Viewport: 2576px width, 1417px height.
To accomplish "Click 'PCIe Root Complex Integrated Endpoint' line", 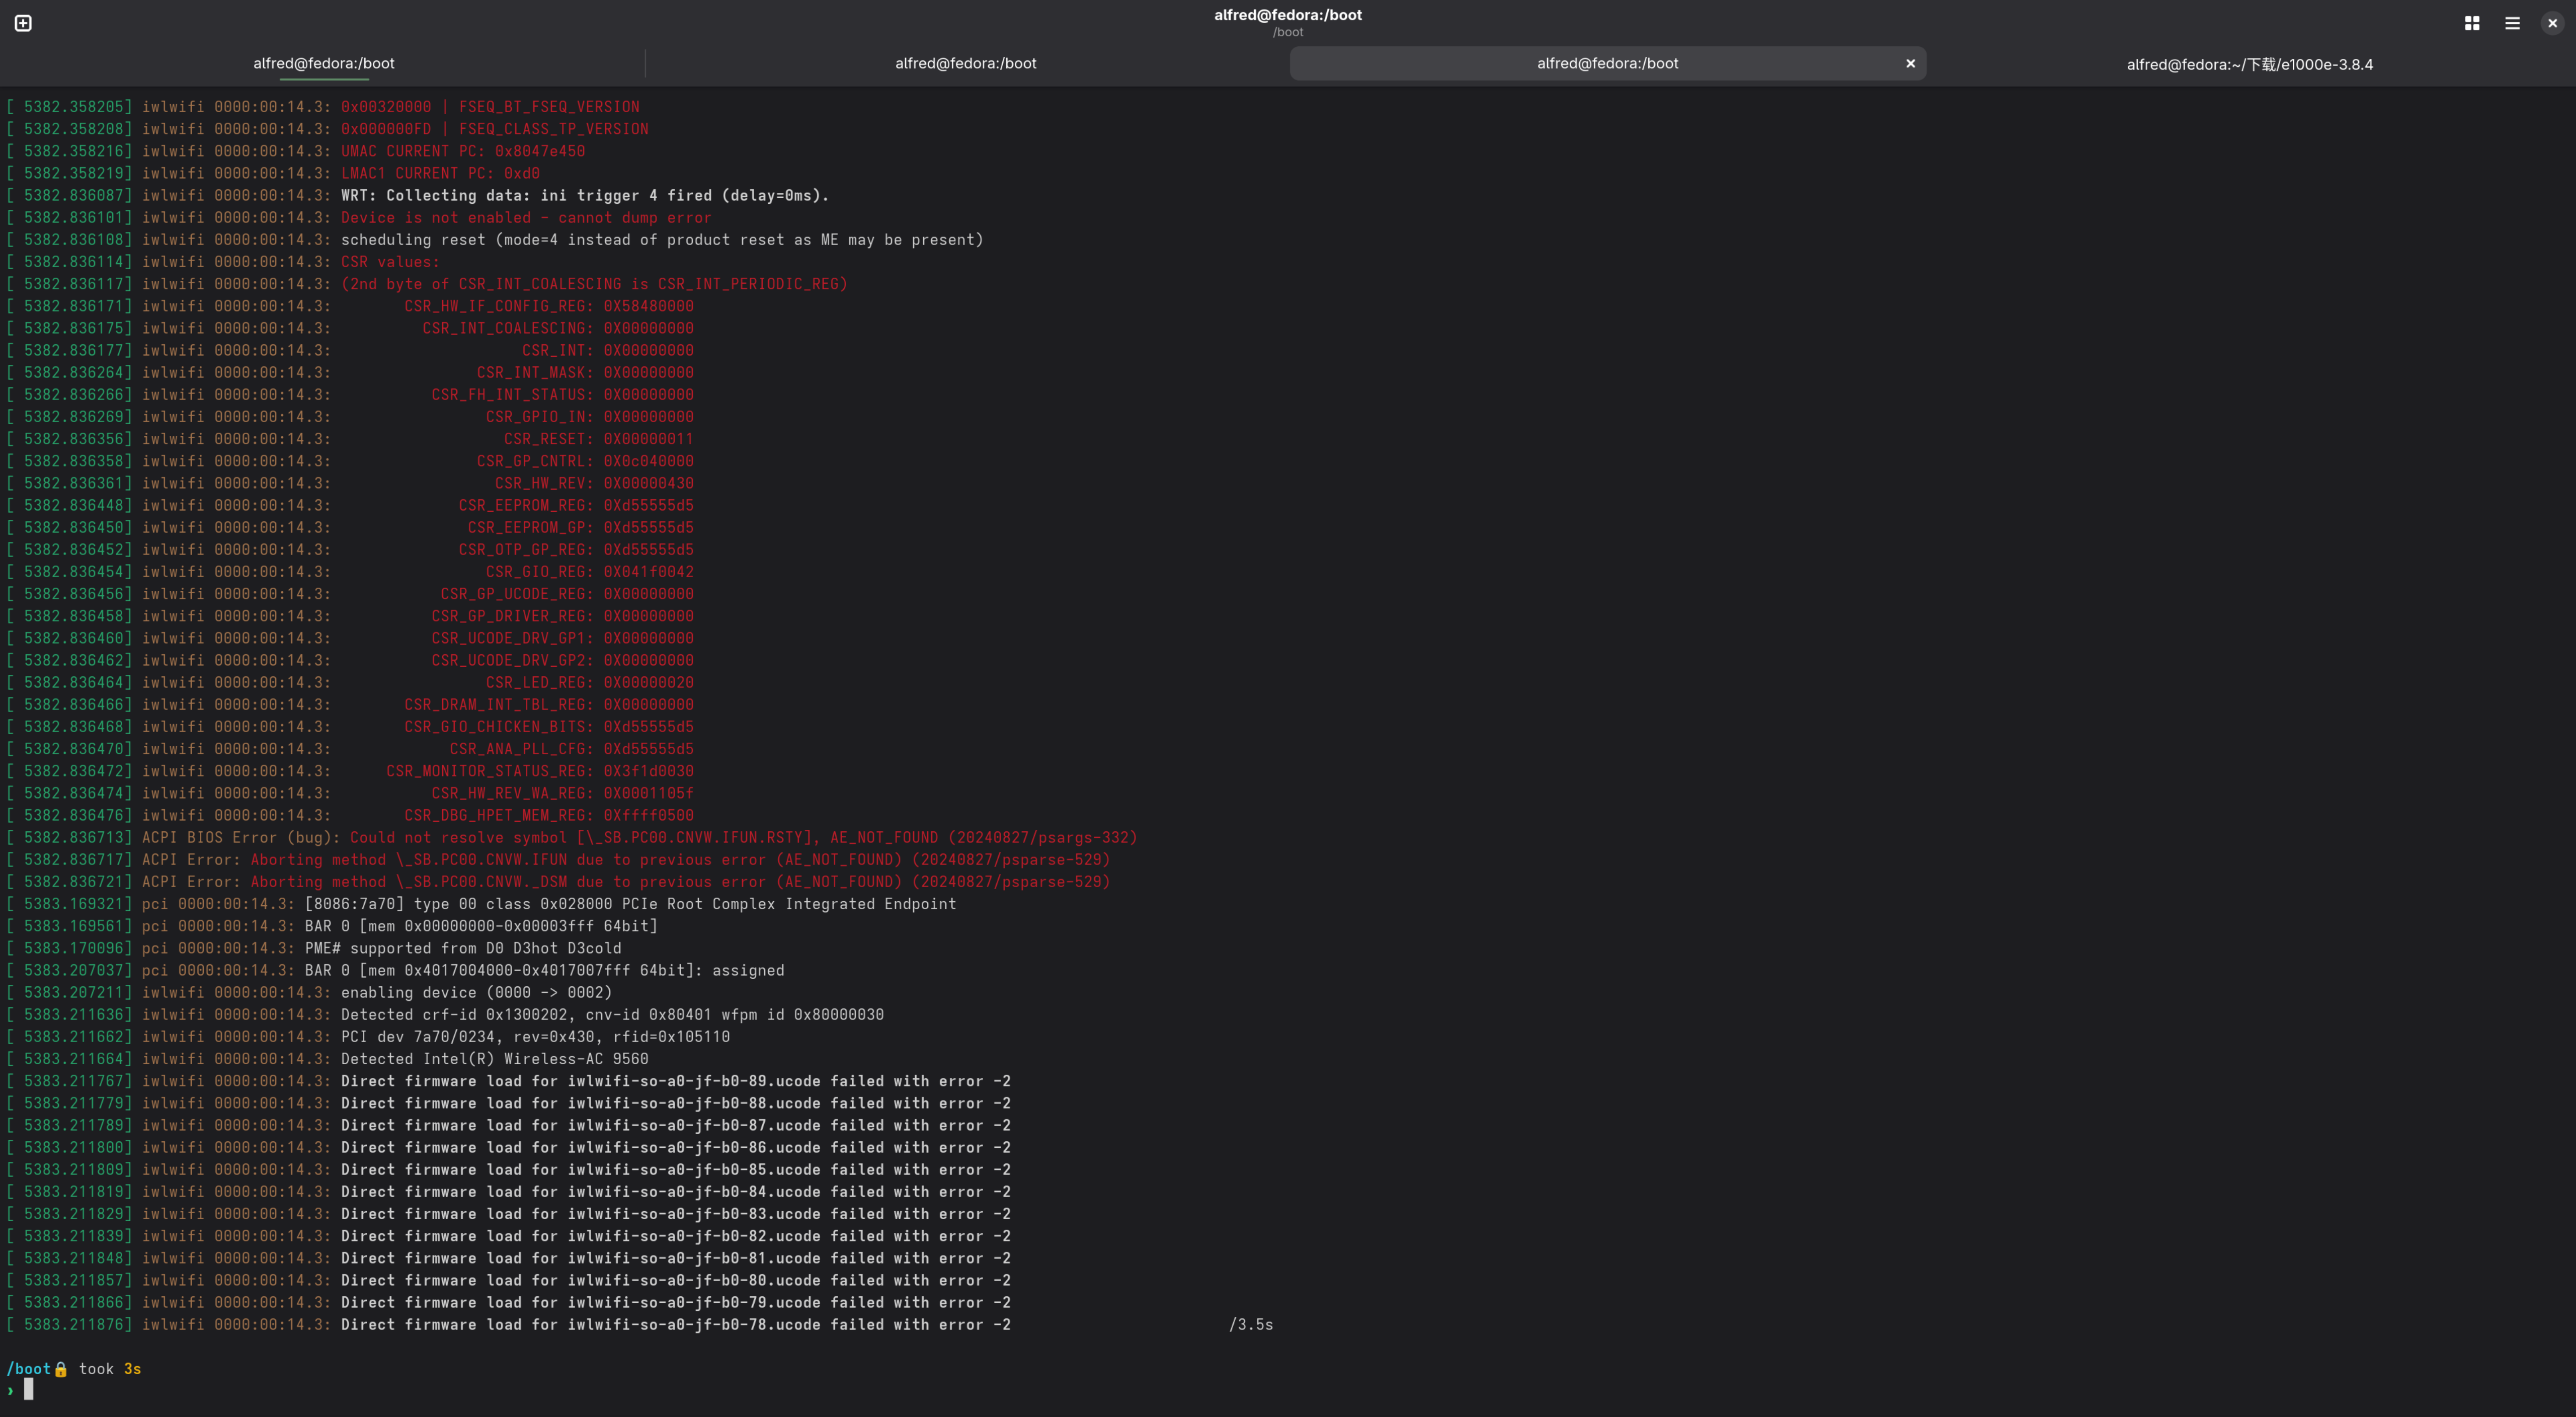I will [x=630, y=904].
